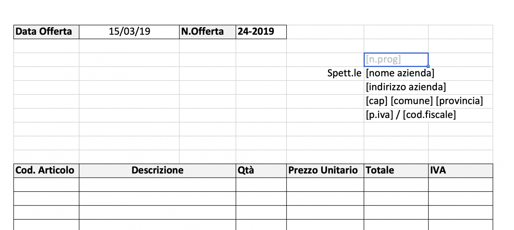The height and width of the screenshot is (230, 514).
Task: Select the Cod. Articolo column header
Action: (45, 170)
